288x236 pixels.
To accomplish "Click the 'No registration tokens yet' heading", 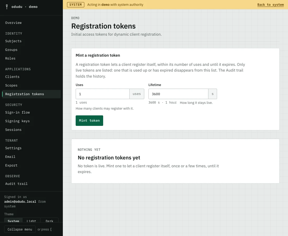I will point(109,158).
